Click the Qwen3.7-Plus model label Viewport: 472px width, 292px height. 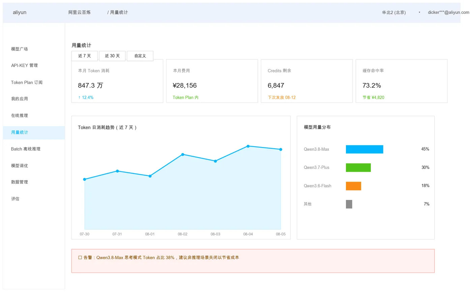pos(317,167)
